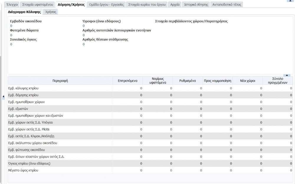Image resolution: width=295 pixels, height=184 pixels.
Task: Click the Εμβαδόν οικοπέδου value field
Action: tap(11, 26)
